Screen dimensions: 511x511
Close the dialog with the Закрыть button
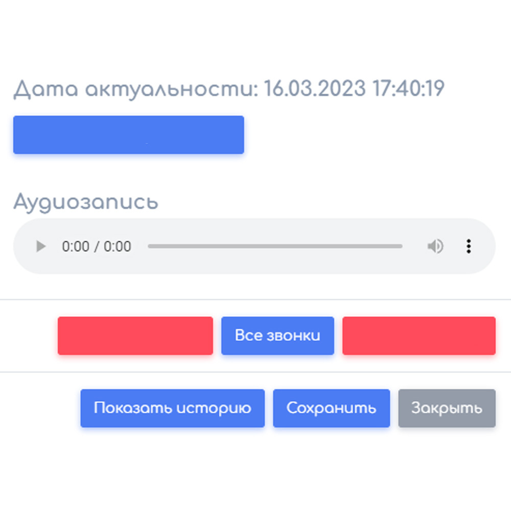coord(447,408)
